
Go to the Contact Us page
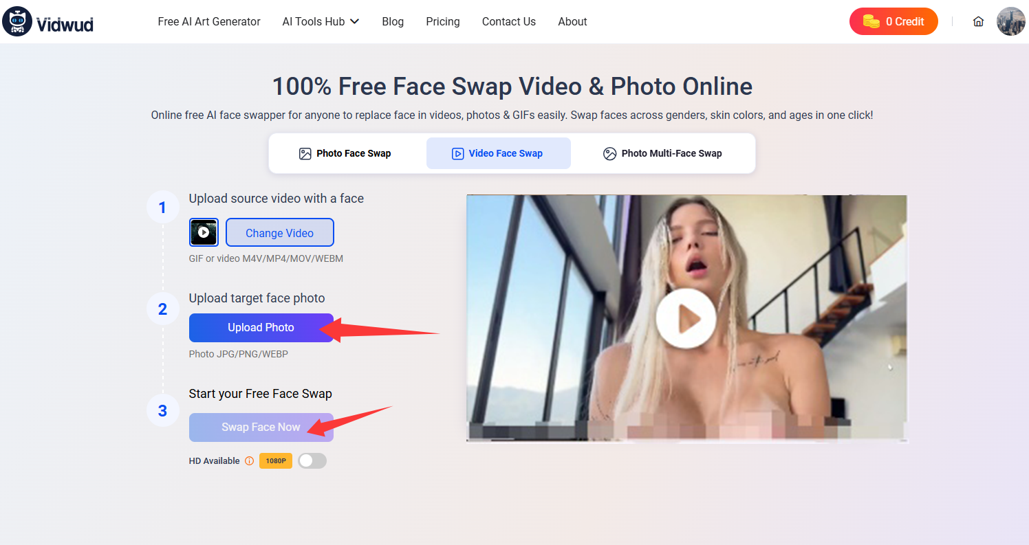[508, 22]
